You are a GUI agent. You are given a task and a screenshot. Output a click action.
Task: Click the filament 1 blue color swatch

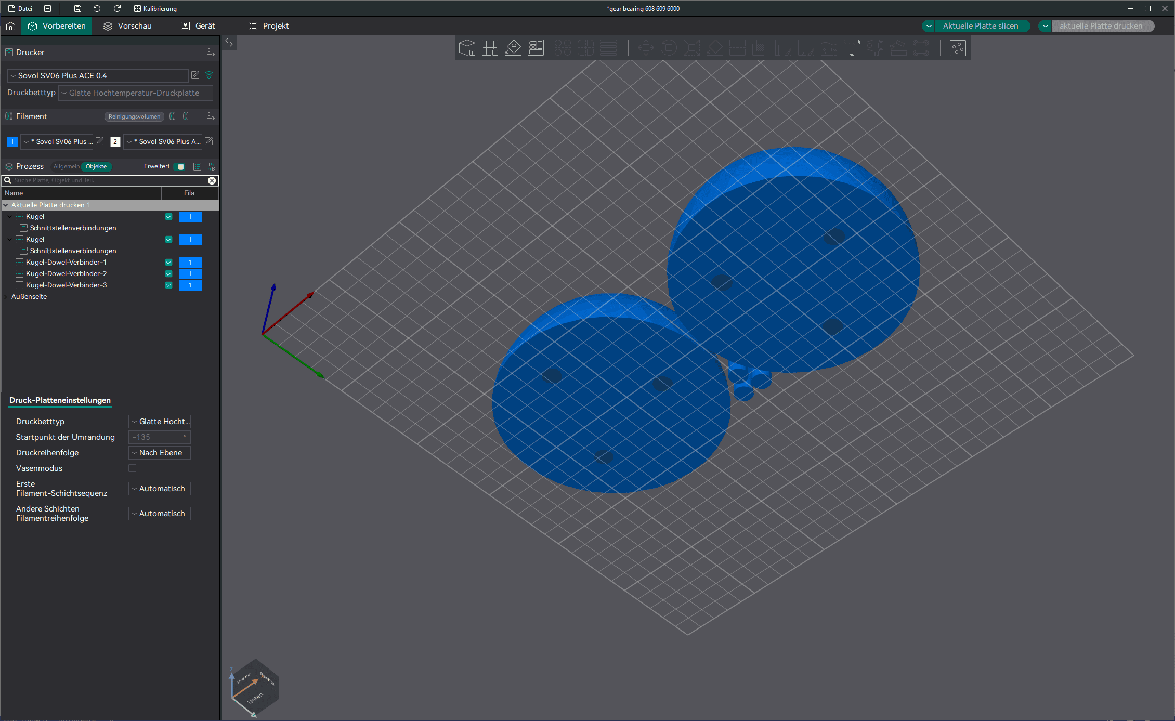(12, 141)
